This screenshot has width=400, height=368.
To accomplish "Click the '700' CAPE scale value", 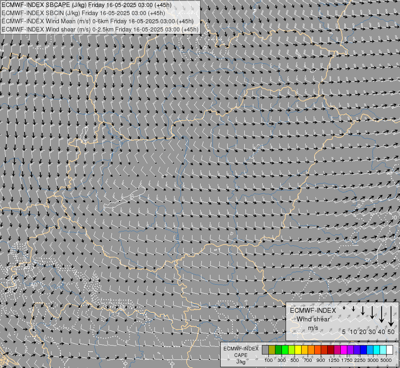I will tap(308, 360).
